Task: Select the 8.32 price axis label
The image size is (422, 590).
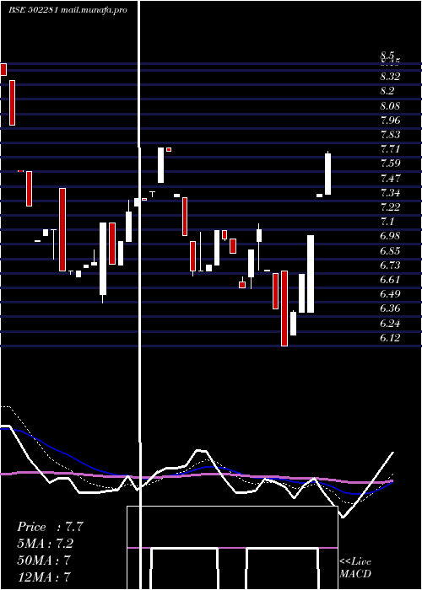Action: click(x=390, y=77)
